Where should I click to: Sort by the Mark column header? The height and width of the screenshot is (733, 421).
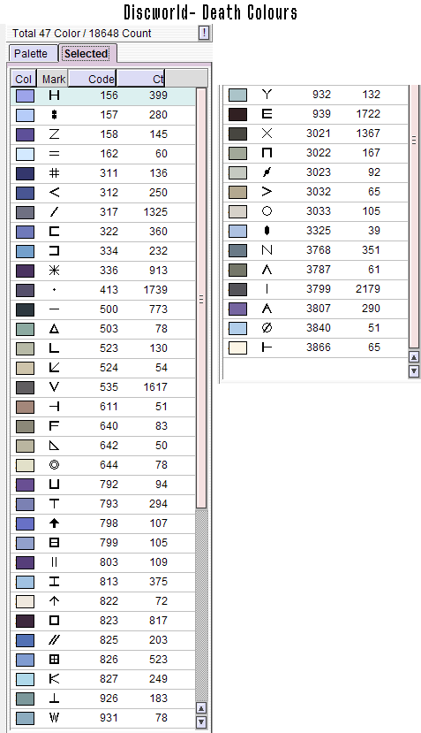54,79
